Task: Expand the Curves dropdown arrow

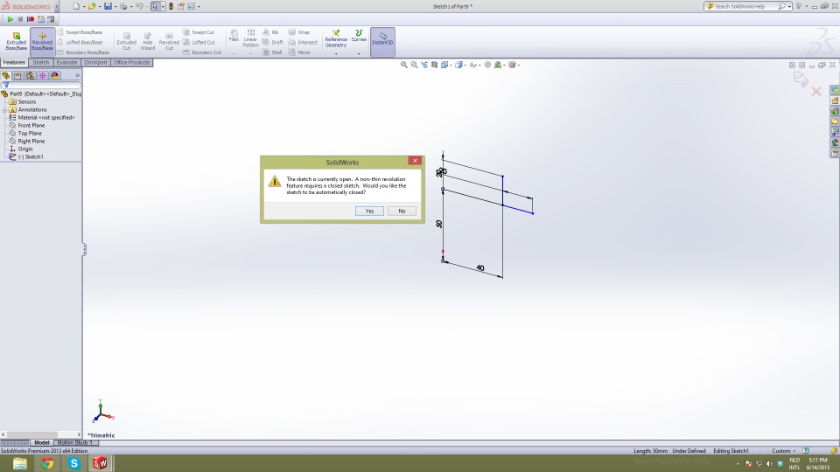Action: point(359,53)
